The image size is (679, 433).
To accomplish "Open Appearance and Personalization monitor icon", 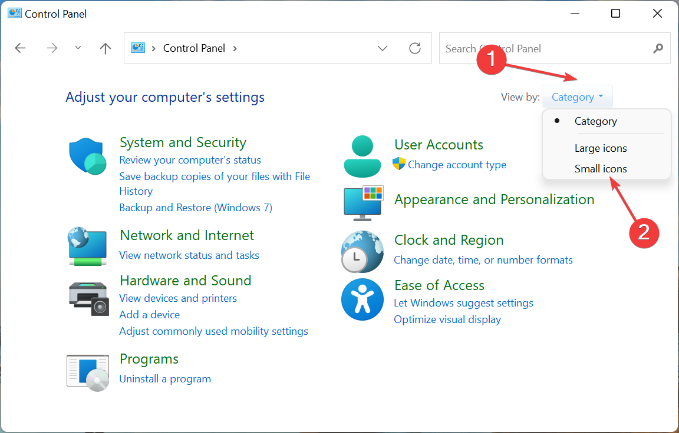I will (x=364, y=202).
